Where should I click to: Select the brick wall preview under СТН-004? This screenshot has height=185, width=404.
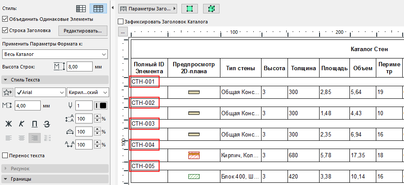pyautogui.click(x=194, y=156)
